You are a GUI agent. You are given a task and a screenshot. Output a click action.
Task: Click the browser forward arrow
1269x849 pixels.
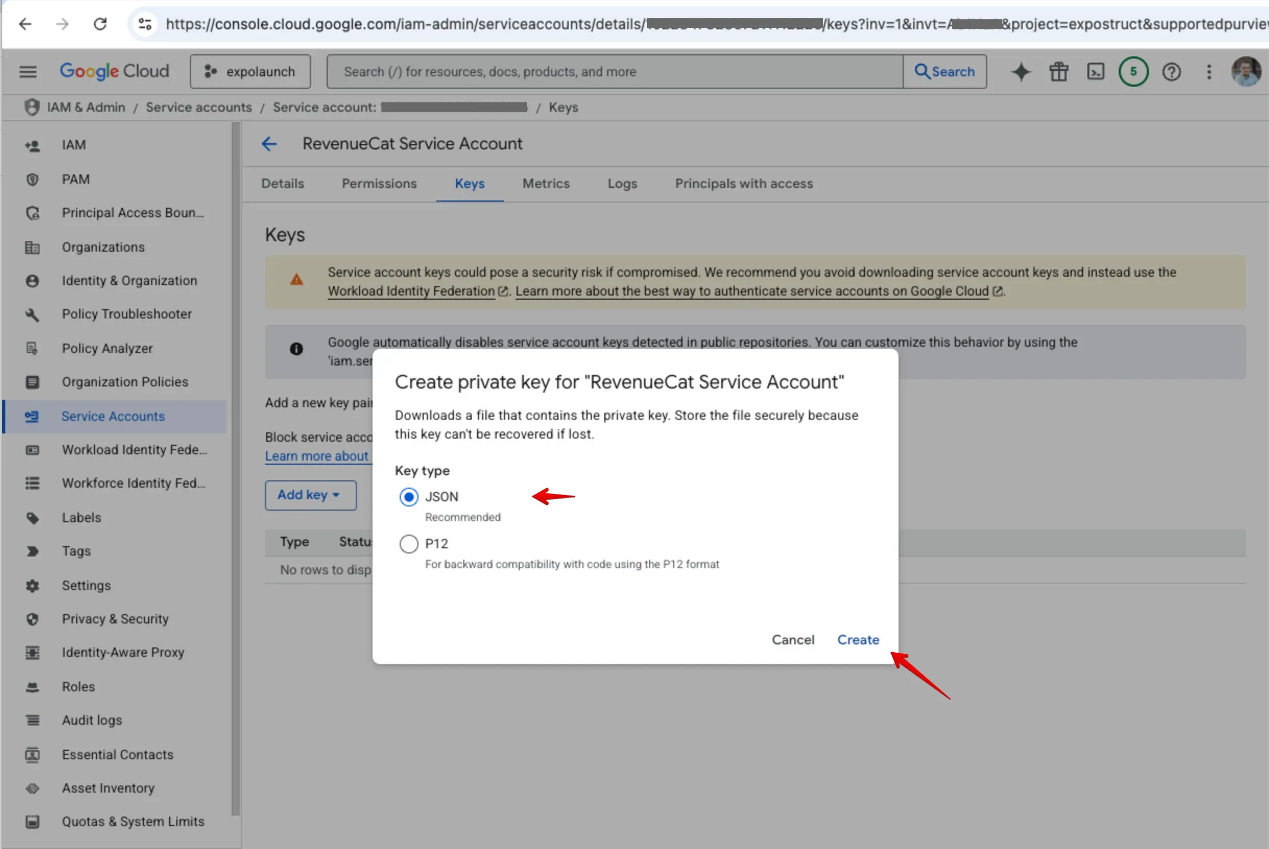63,24
